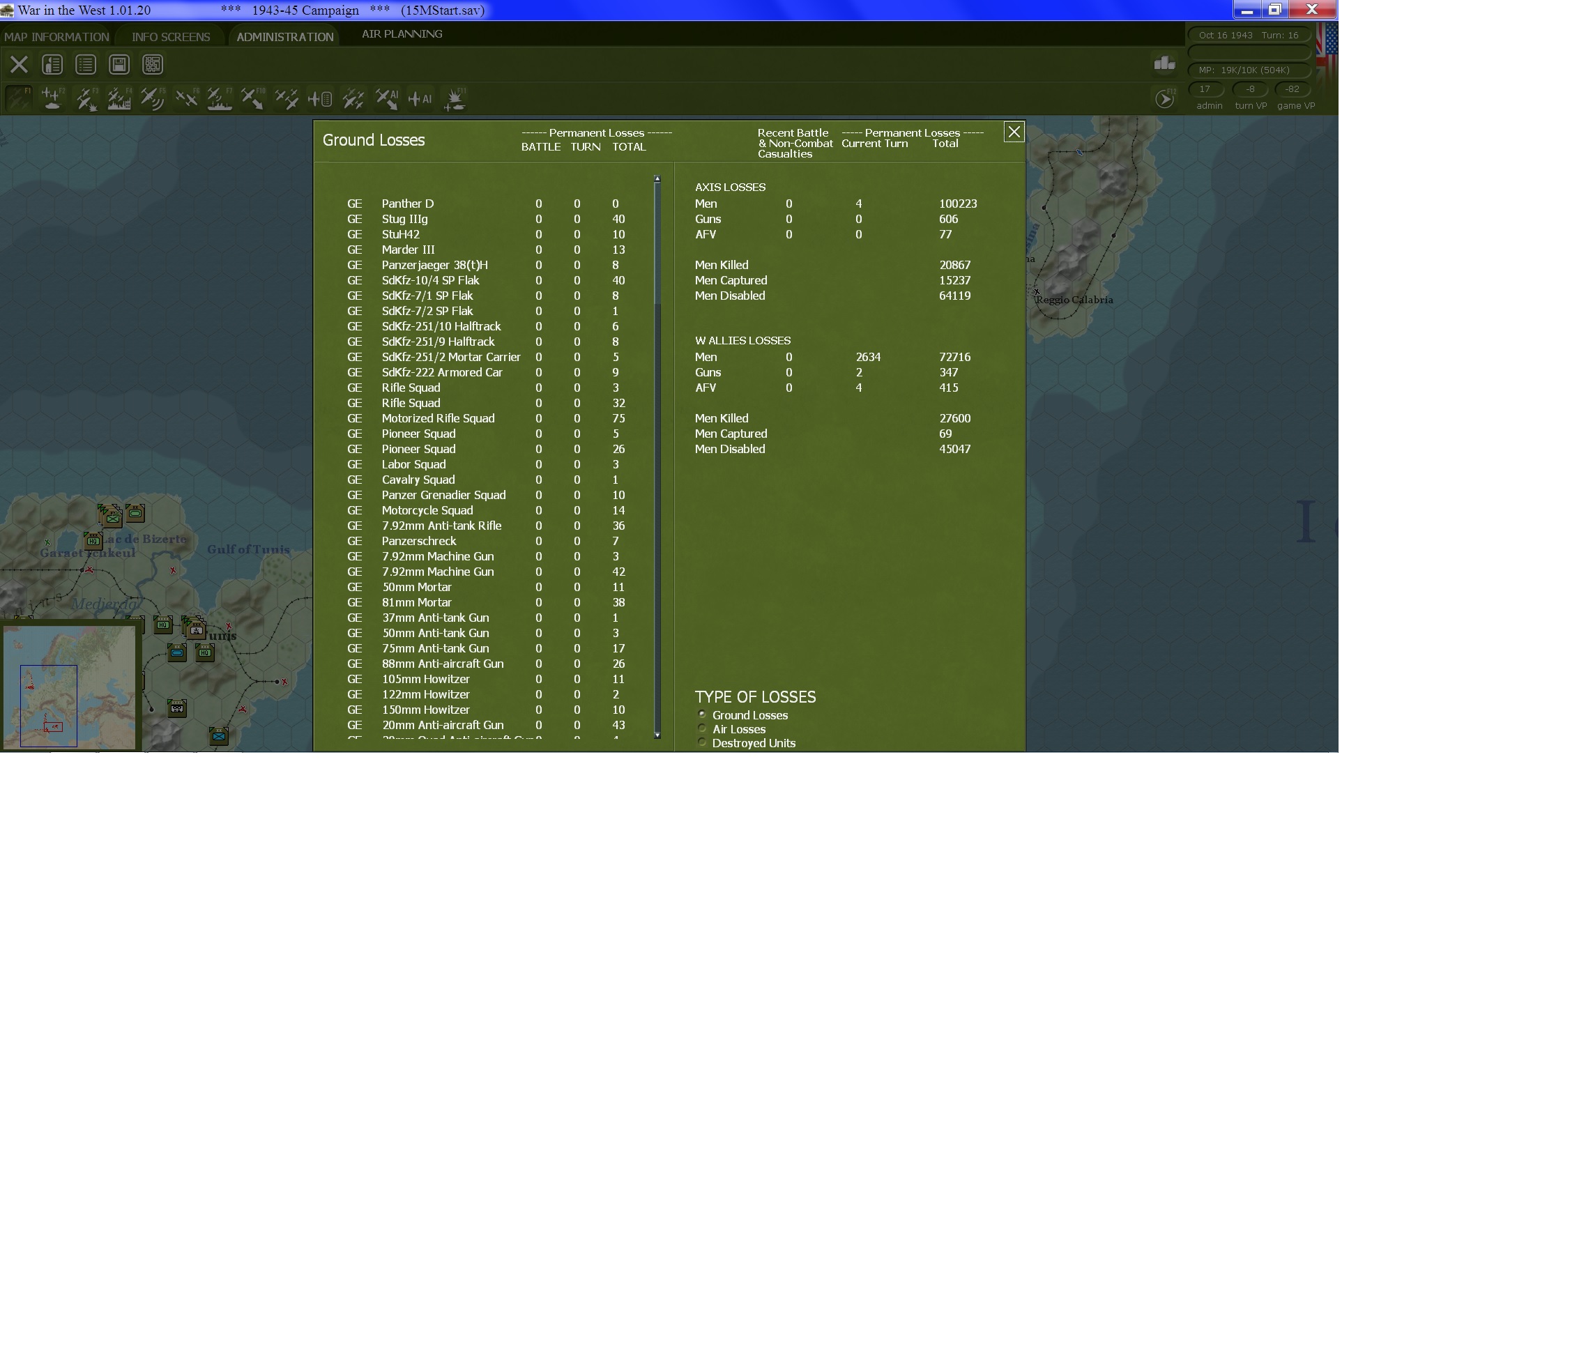This screenshot has width=1570, height=1369.
Task: Open the preferences icon with person and list
Action: click(x=52, y=65)
